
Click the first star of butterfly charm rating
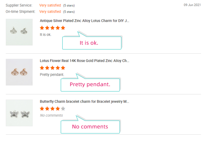(42, 109)
